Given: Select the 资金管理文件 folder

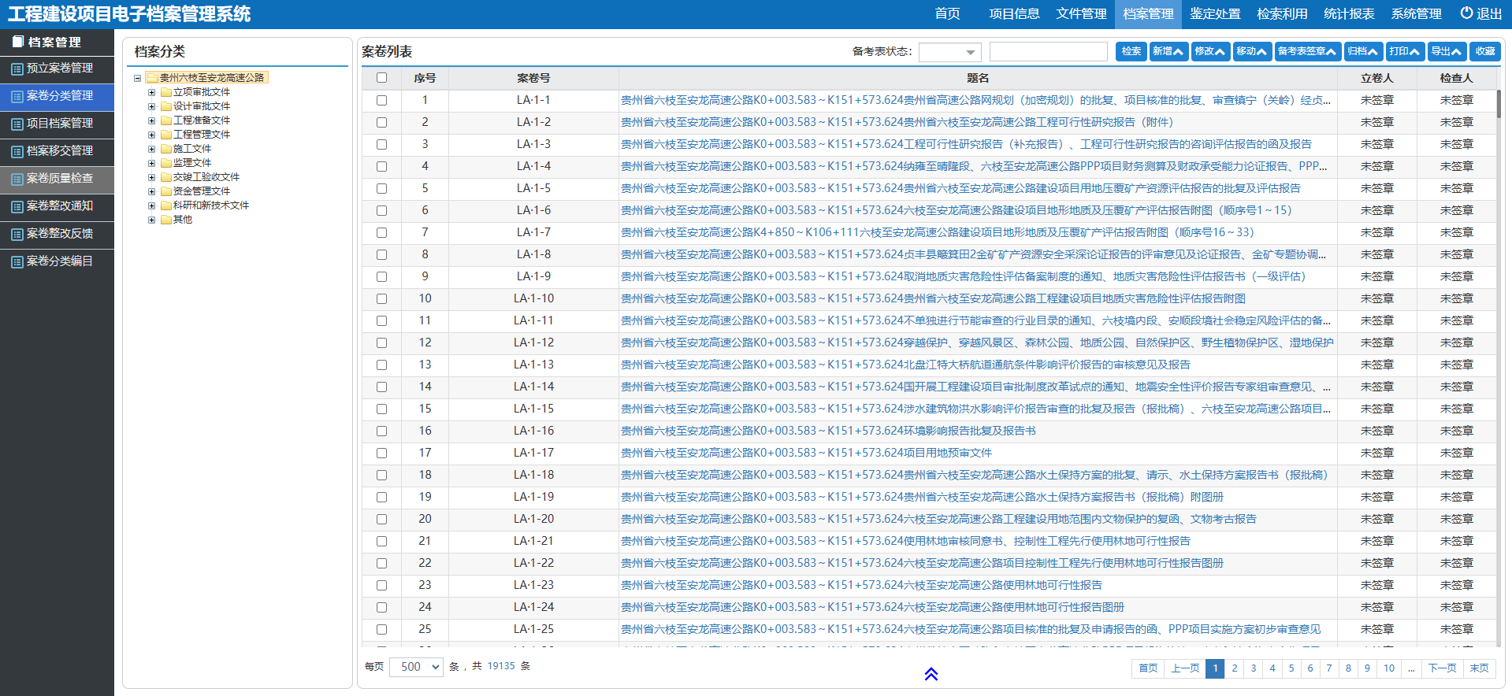Looking at the screenshot, I should pos(202,191).
